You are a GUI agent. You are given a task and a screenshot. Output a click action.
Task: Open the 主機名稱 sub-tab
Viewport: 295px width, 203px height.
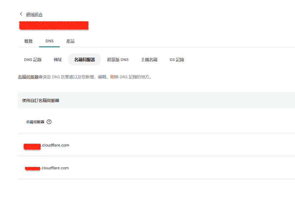(x=149, y=60)
